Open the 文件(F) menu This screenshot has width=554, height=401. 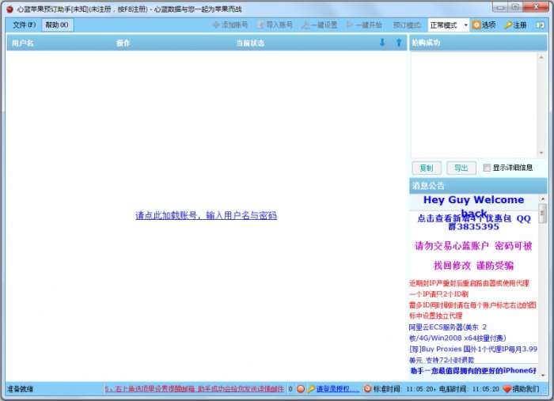tap(24, 25)
